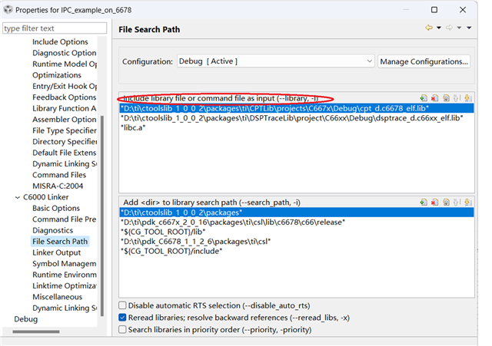Add a directory to library search path
Image resolution: width=492 pixels, height=346 pixels.
pyautogui.click(x=423, y=201)
